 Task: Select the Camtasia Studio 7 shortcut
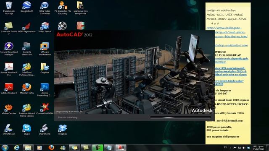(9, 29)
